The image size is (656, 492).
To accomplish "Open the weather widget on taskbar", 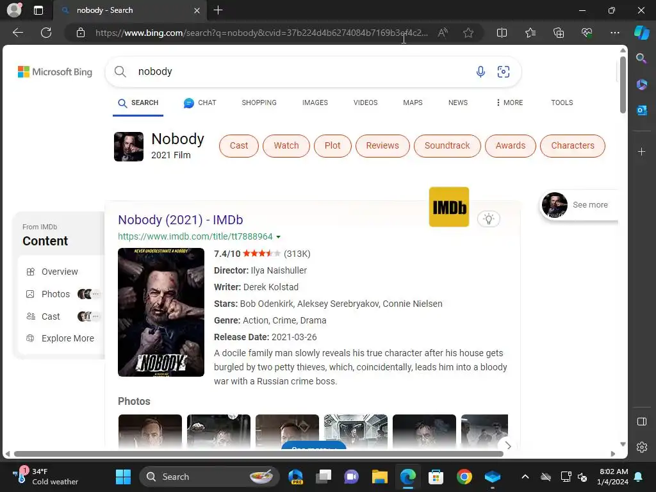I will tap(45, 477).
